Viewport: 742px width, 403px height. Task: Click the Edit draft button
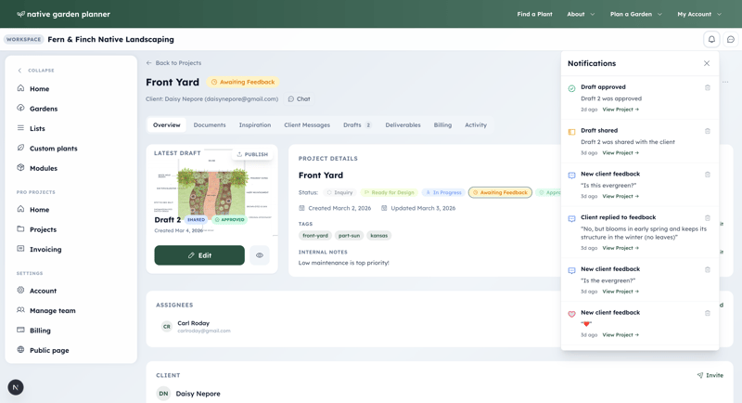coord(199,255)
